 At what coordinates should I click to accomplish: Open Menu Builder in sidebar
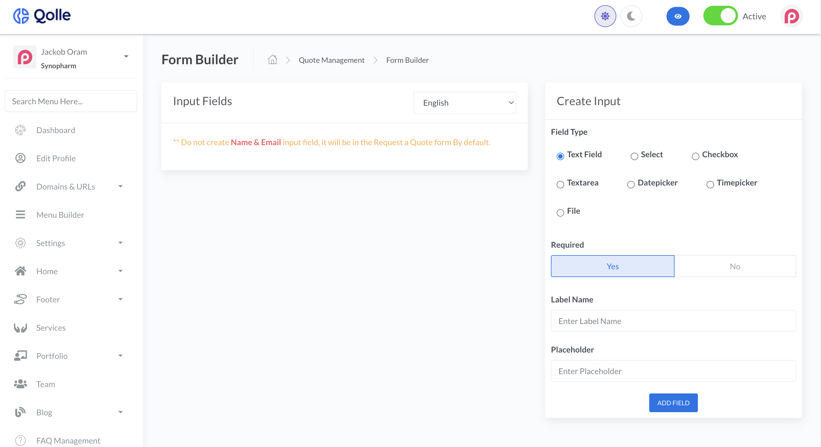tap(60, 215)
